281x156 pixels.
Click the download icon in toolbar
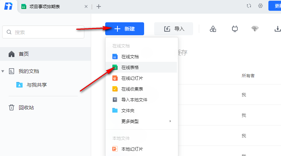click(x=277, y=29)
